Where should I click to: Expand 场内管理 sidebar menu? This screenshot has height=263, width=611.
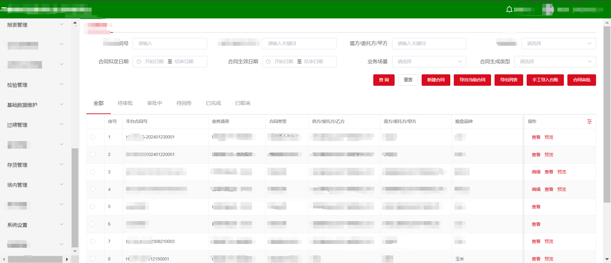(x=35, y=185)
